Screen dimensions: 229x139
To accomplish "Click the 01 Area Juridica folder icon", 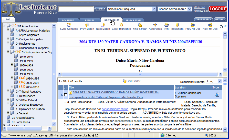I will pos(9,26).
